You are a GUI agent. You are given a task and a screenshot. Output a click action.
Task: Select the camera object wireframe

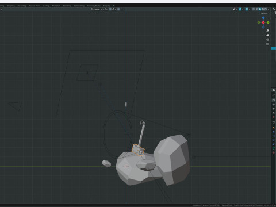[x=16, y=106]
